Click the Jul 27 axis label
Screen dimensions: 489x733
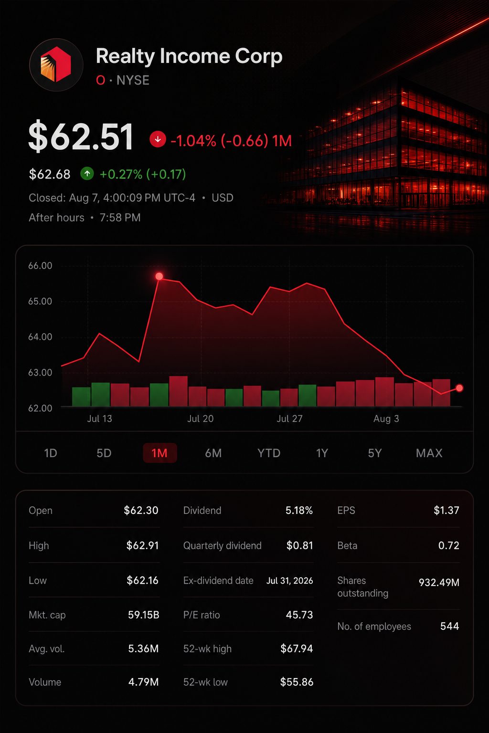click(289, 419)
